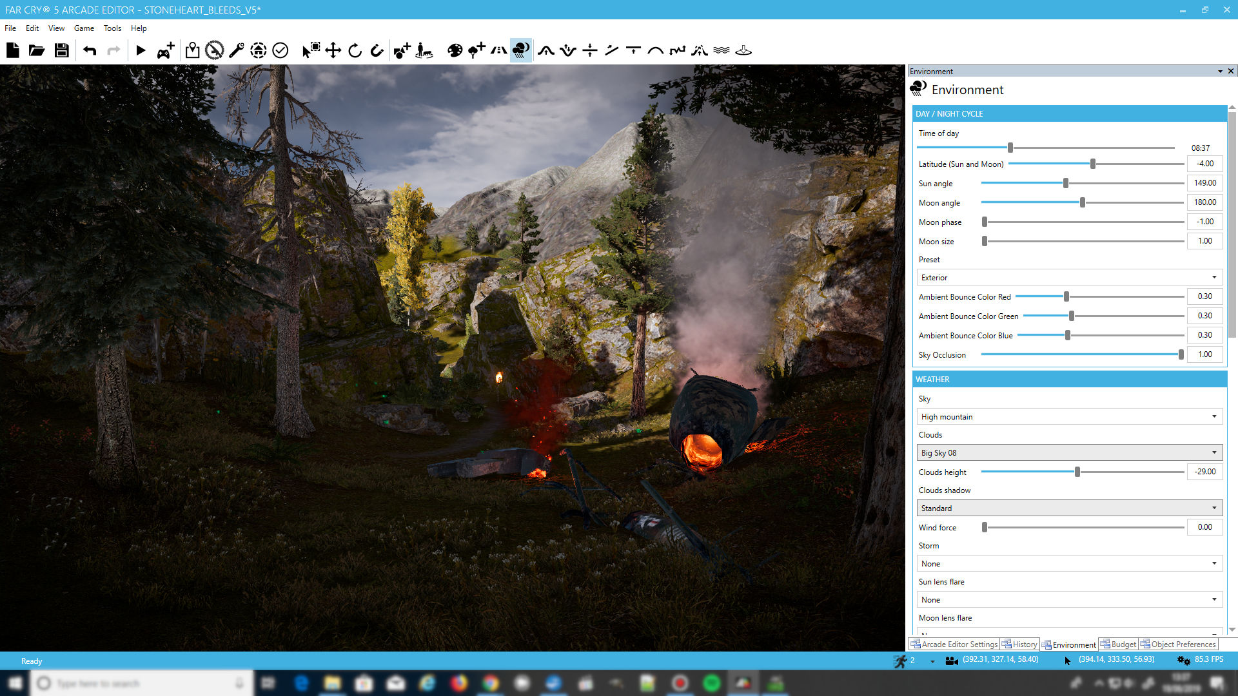Click the Time of day slider handle

(x=1010, y=148)
